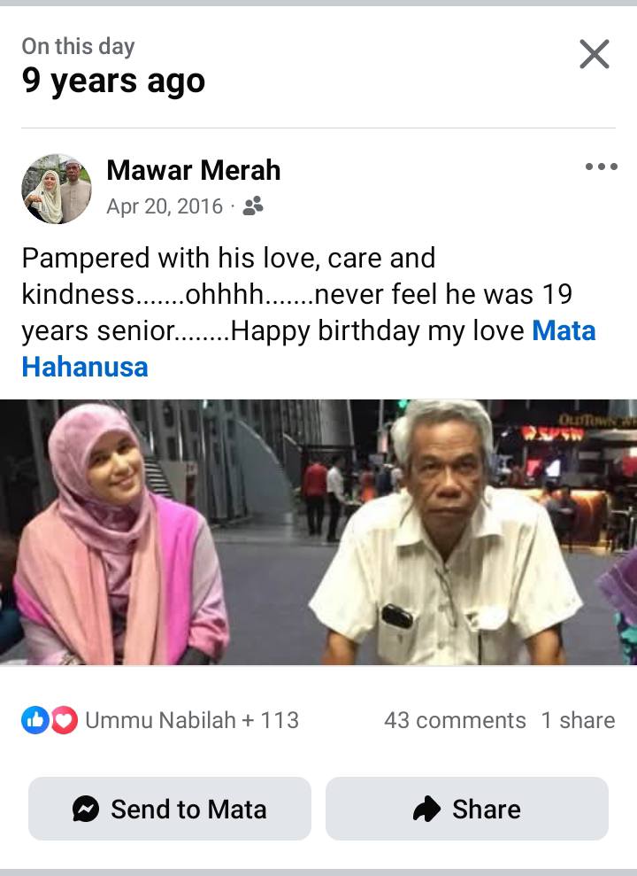The width and height of the screenshot is (637, 876).
Task: Close the On this day memory
Action: tap(594, 54)
